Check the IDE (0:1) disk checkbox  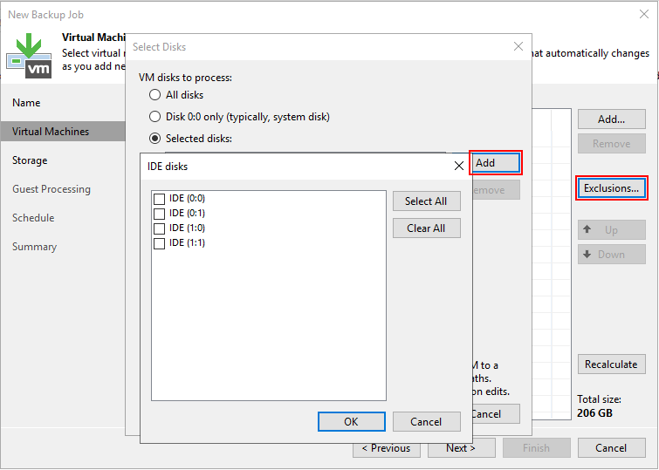(x=159, y=214)
